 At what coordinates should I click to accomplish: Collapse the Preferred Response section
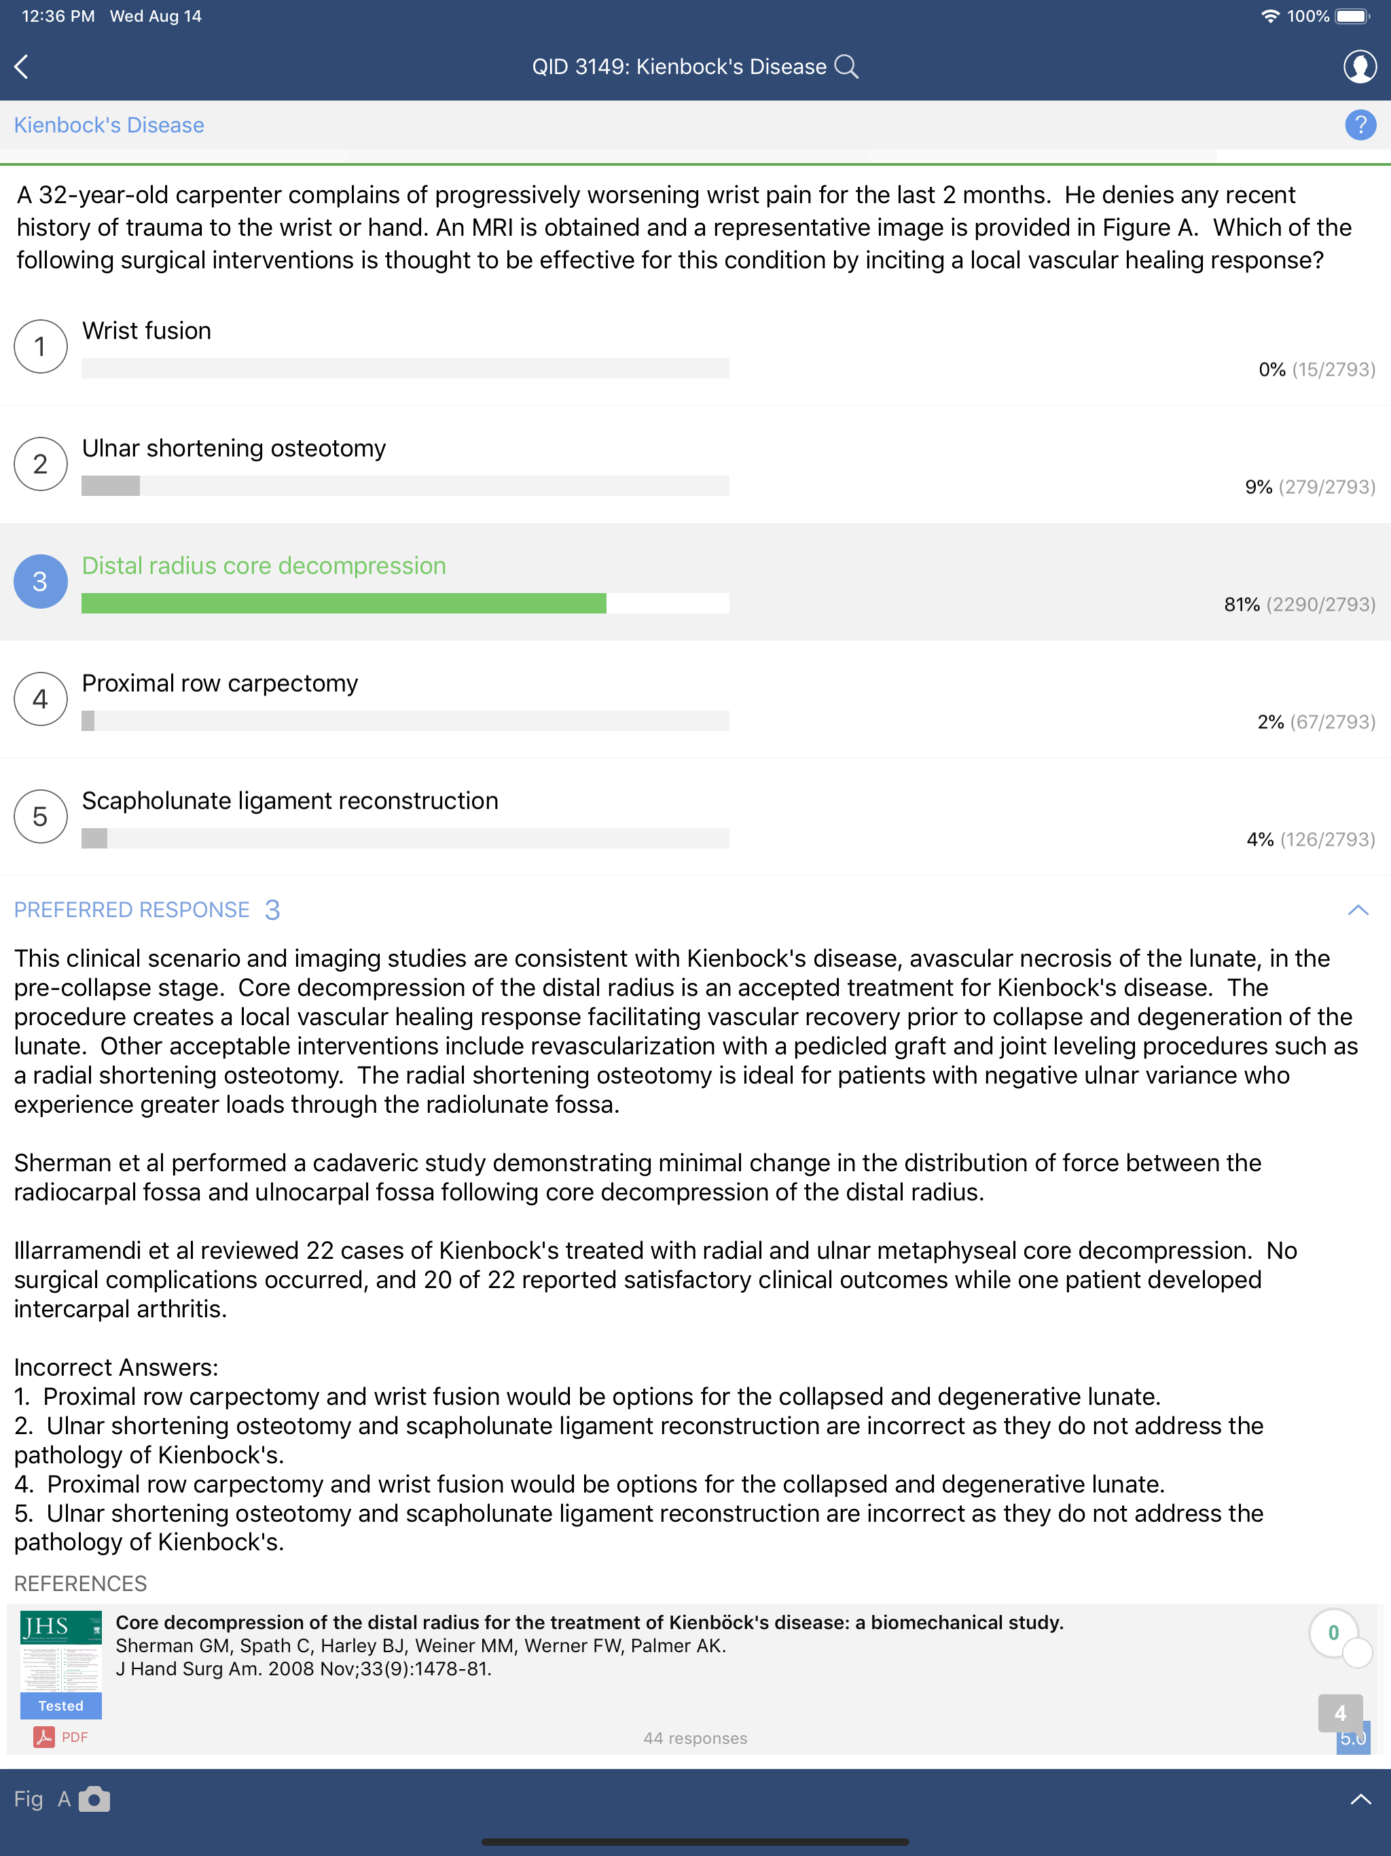[x=1359, y=910]
